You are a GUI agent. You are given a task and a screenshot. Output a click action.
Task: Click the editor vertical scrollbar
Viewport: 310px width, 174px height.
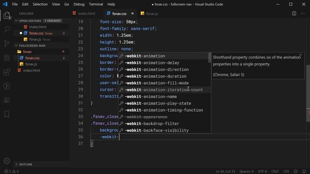tap(308, 93)
